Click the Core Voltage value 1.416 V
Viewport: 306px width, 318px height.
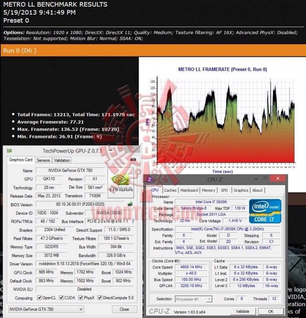pos(235,220)
